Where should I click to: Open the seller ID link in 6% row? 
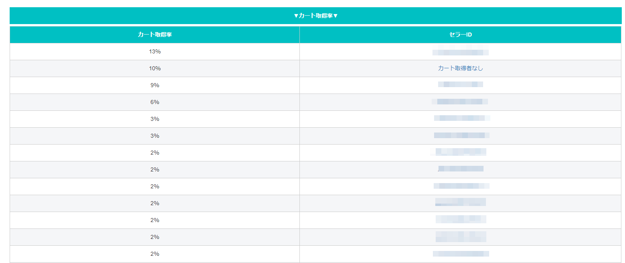click(460, 102)
